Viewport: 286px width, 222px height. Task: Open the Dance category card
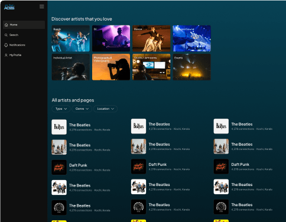click(151, 38)
